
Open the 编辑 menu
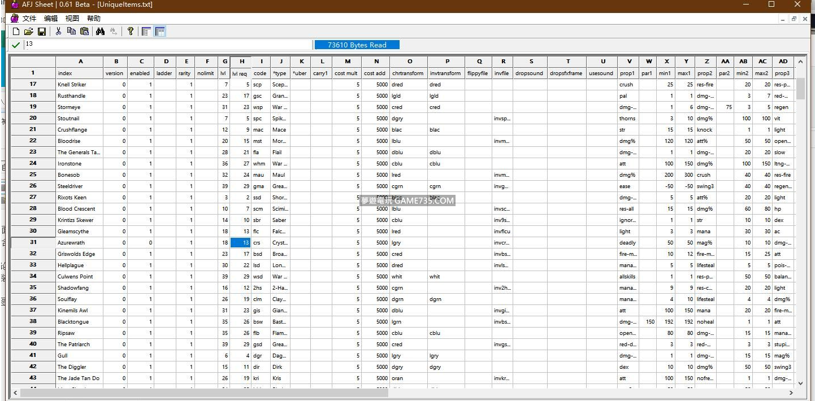click(x=51, y=19)
